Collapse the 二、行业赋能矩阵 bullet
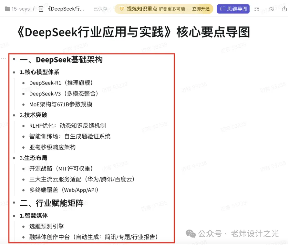The height and width of the screenshot is (245, 288). click(14, 202)
